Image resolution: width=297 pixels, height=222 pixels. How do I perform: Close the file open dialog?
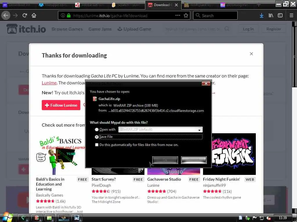pos(206,83)
